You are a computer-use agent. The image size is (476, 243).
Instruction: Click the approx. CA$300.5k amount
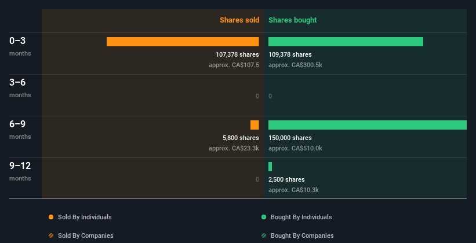tap(295, 65)
